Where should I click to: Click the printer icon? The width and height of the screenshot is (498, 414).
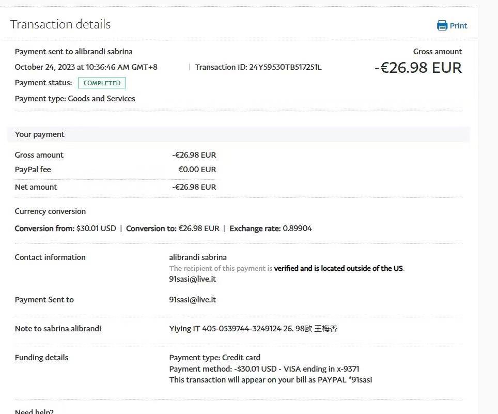click(x=442, y=26)
